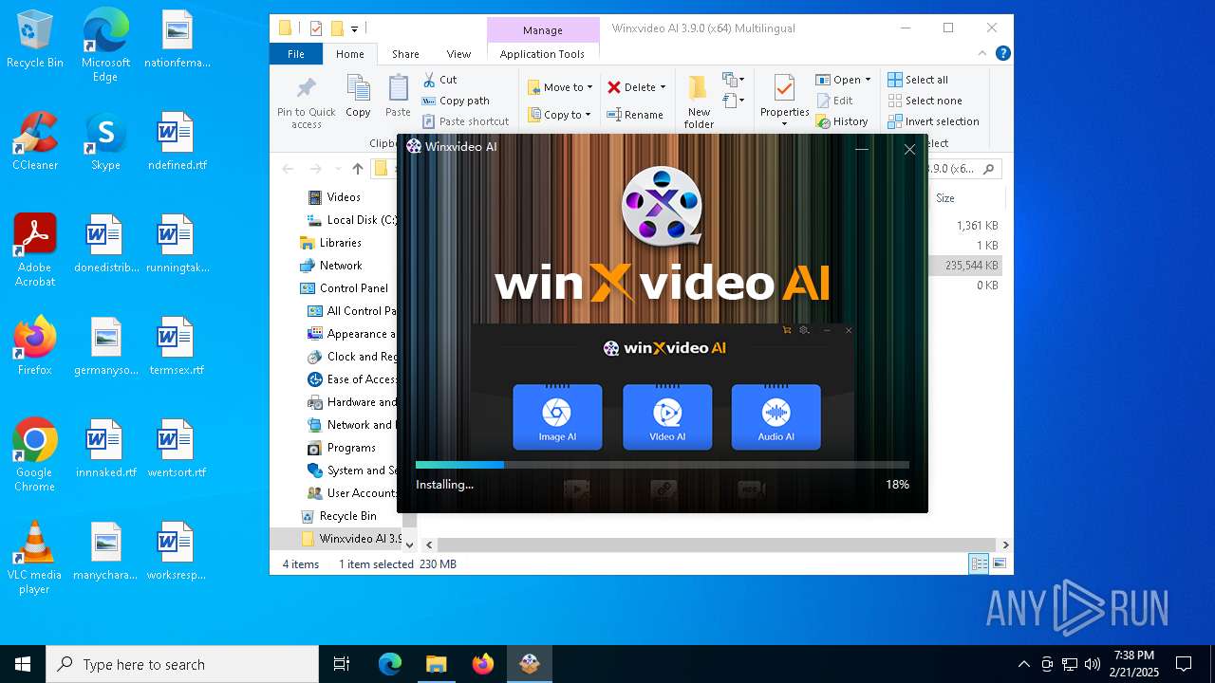Image resolution: width=1215 pixels, height=683 pixels.
Task: Open Move to dropdown
Action: coord(560,87)
